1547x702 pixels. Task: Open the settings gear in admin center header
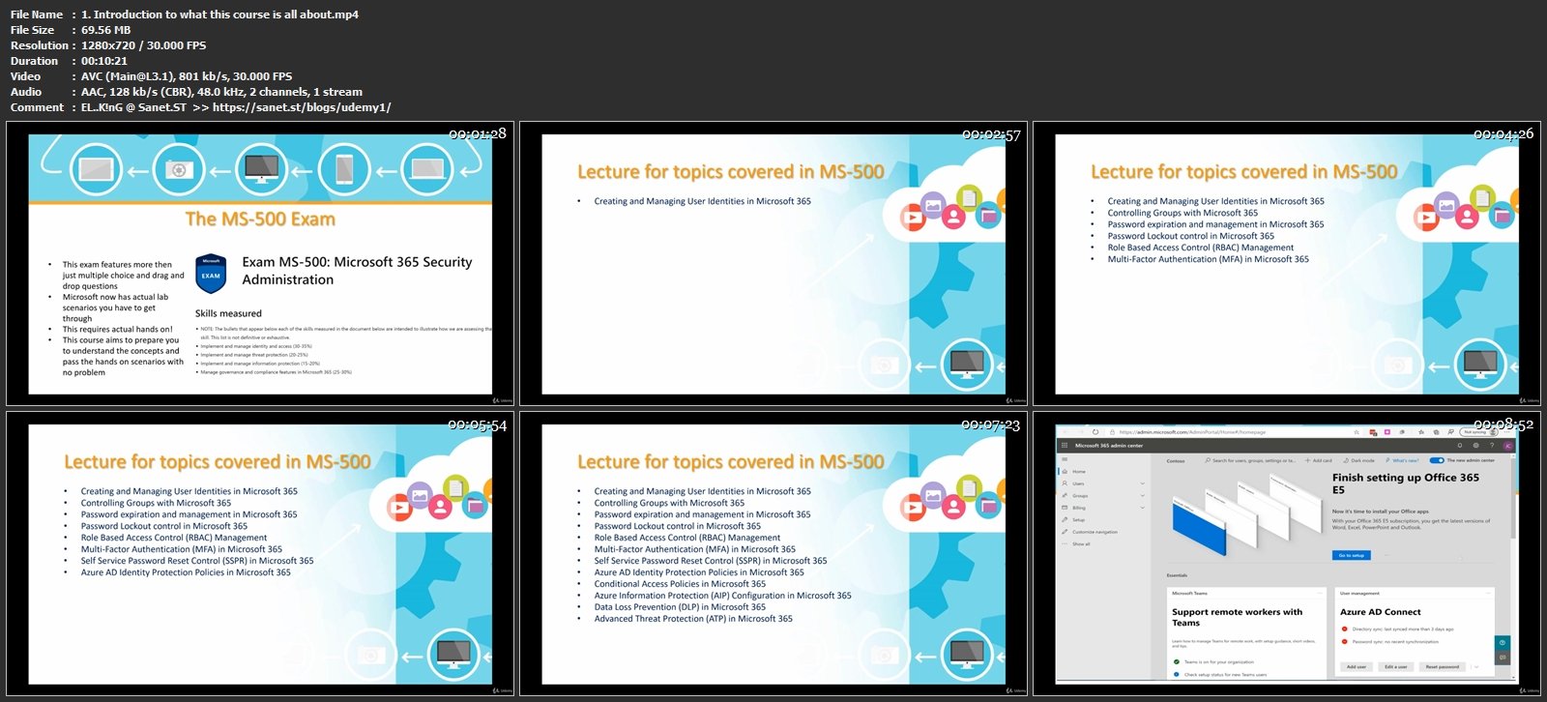click(x=1475, y=445)
